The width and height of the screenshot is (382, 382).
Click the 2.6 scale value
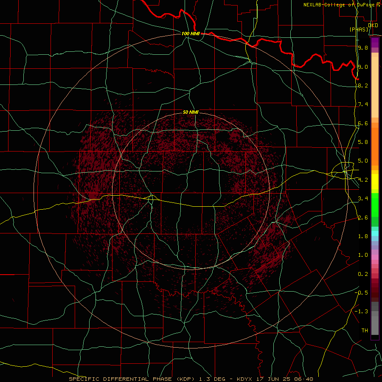[x=363, y=217]
